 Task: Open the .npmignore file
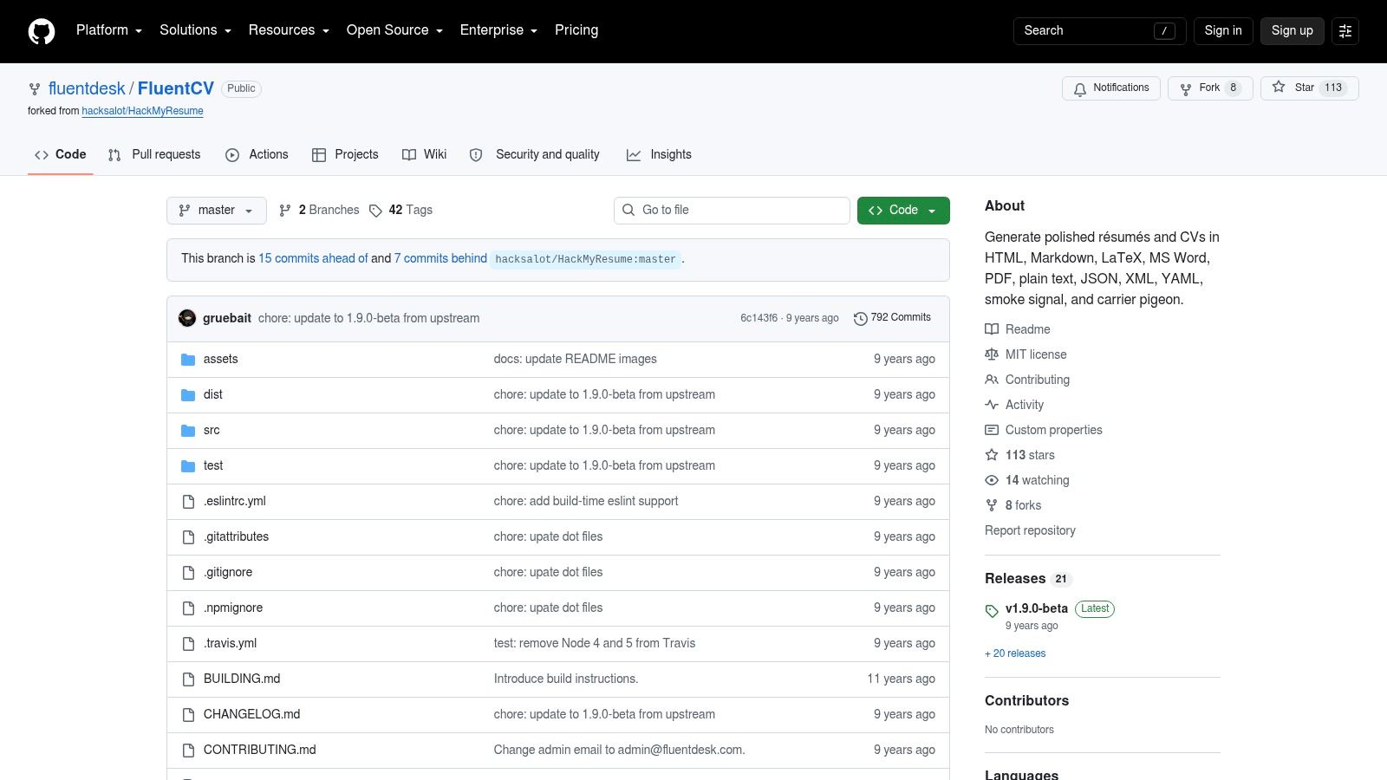tap(233, 608)
